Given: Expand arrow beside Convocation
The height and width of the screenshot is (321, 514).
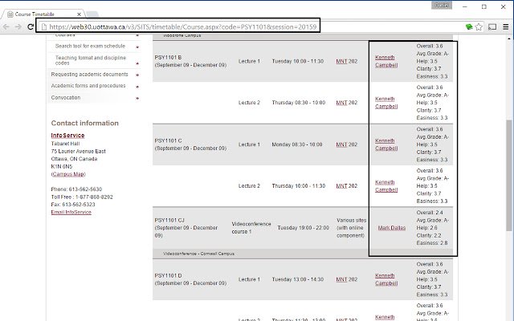Looking at the screenshot, I should point(137,98).
